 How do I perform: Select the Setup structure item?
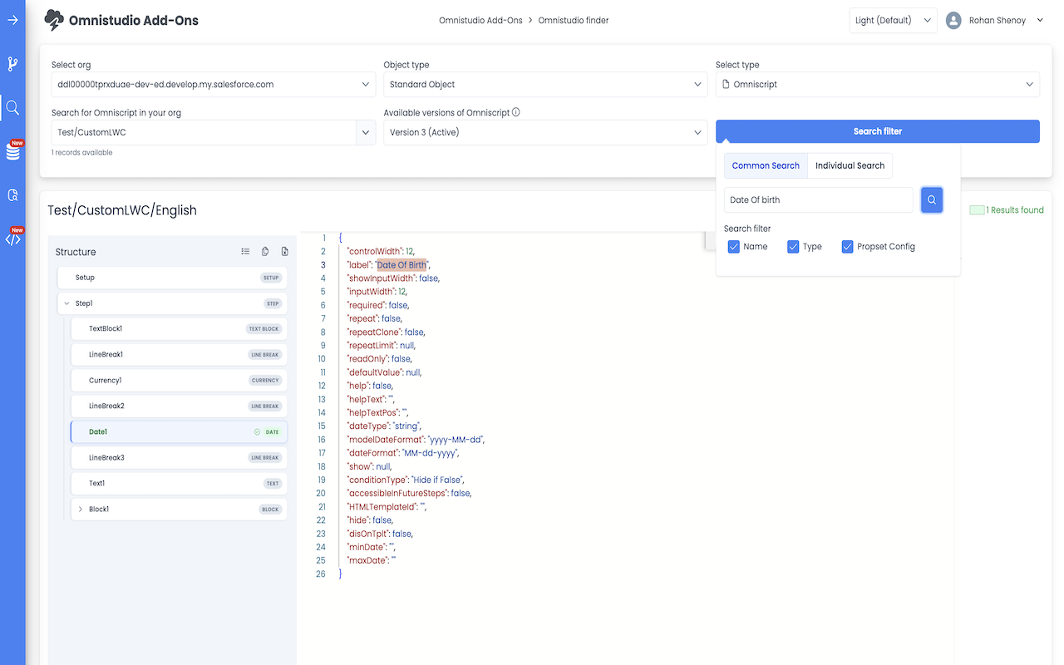[172, 278]
